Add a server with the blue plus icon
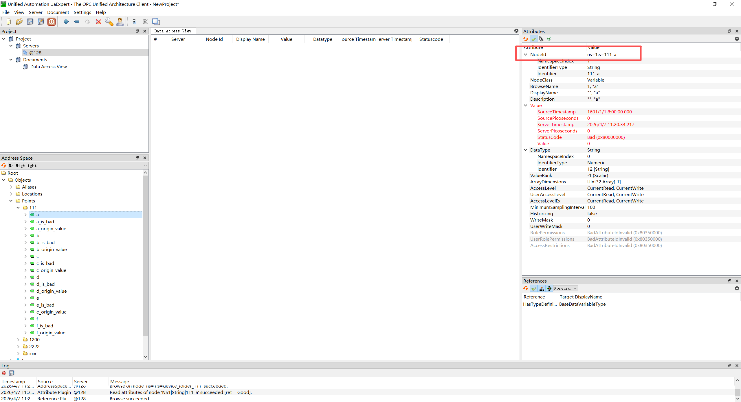The height and width of the screenshot is (402, 741). [x=66, y=22]
